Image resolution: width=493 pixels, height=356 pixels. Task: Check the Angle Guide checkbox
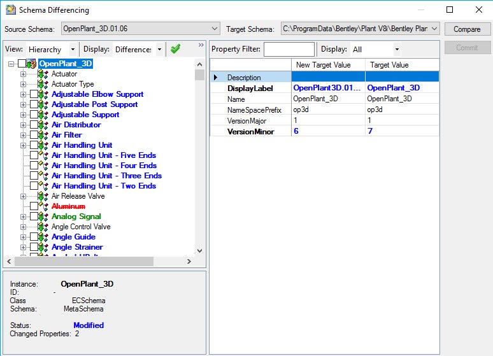click(x=34, y=237)
